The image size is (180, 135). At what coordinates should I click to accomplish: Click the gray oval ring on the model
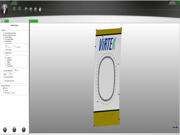point(98,79)
